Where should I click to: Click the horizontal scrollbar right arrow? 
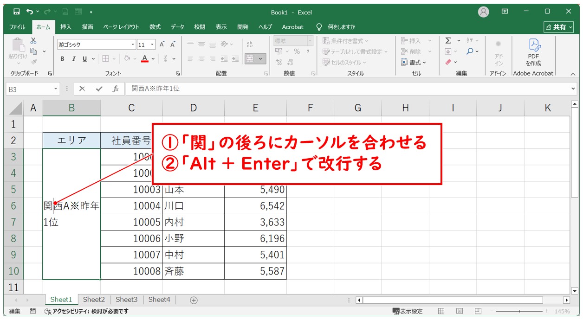click(566, 300)
